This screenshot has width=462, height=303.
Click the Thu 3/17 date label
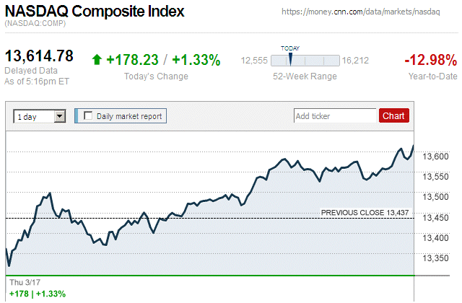pyautogui.click(x=23, y=282)
